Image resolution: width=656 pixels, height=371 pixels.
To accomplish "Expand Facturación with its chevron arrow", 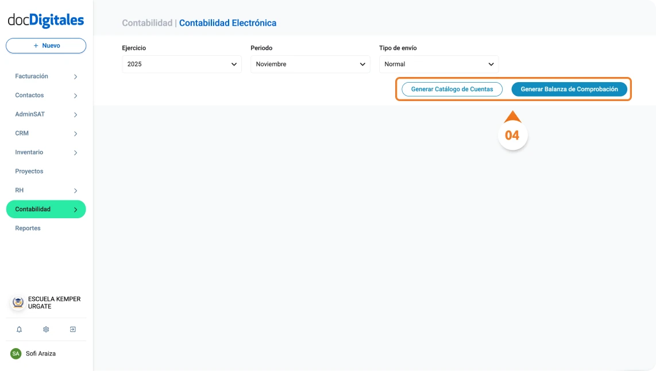I will click(75, 76).
